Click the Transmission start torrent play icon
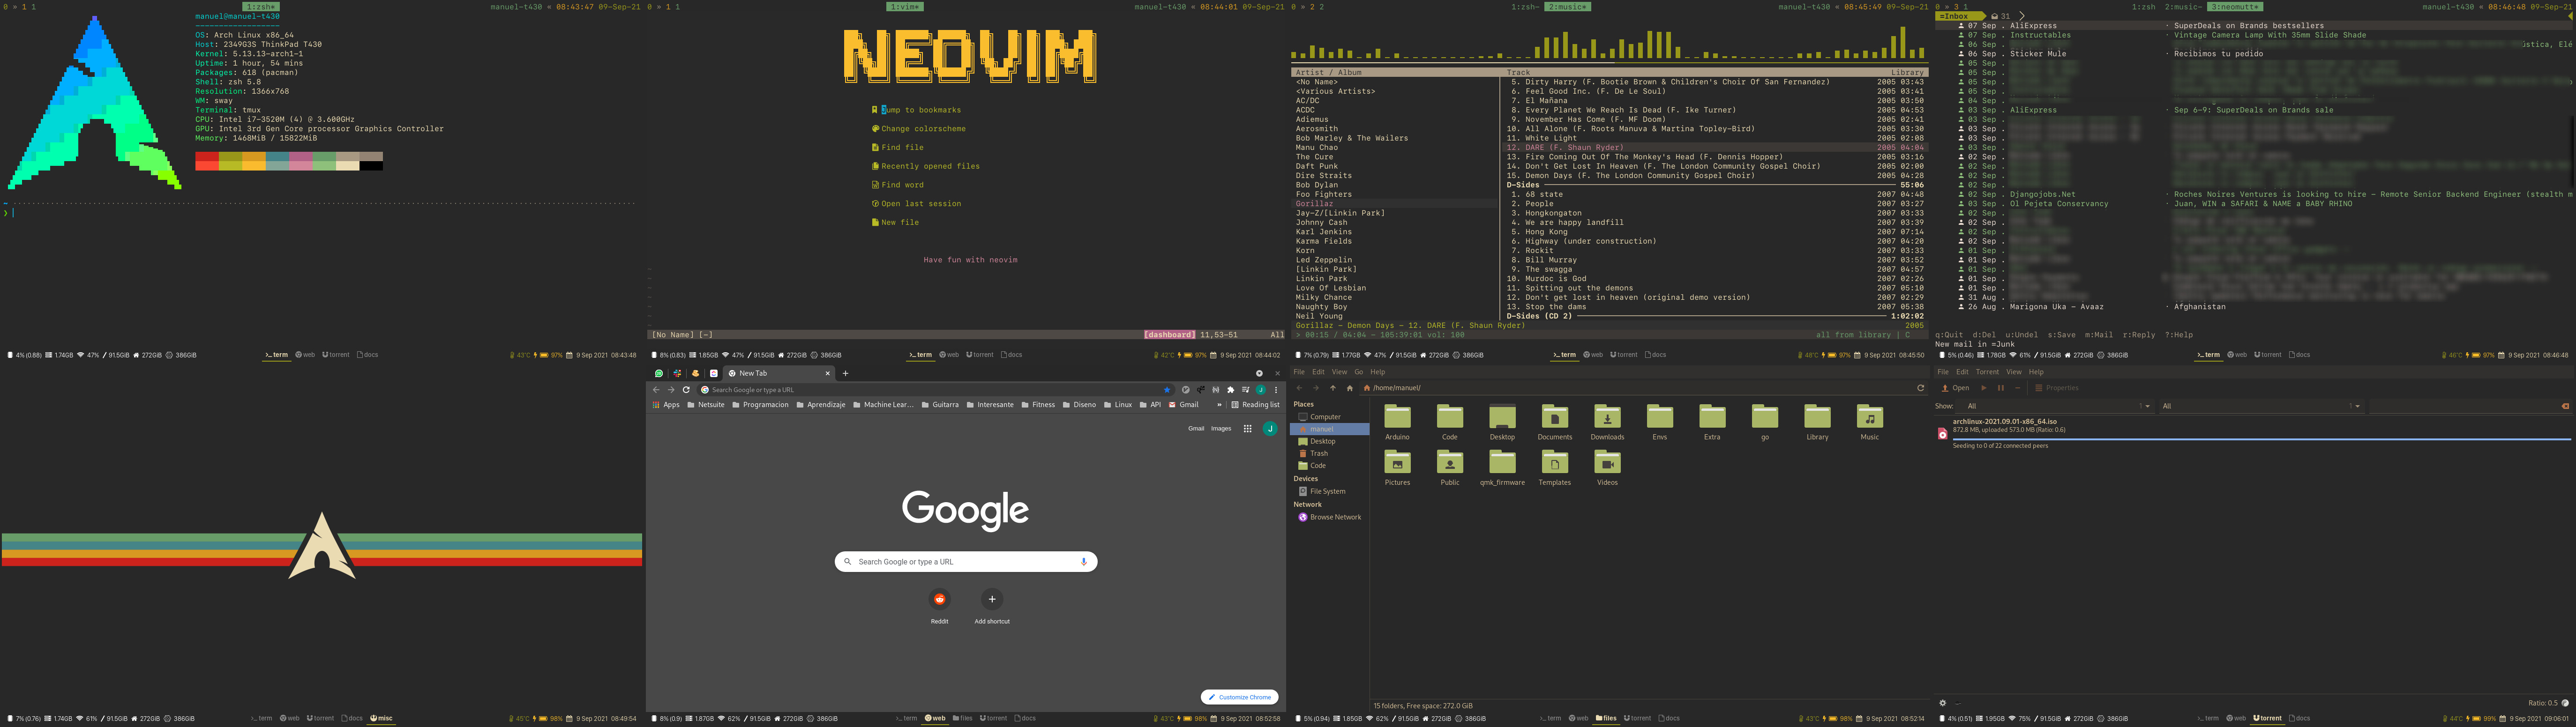The height and width of the screenshot is (727, 2576). point(1984,388)
